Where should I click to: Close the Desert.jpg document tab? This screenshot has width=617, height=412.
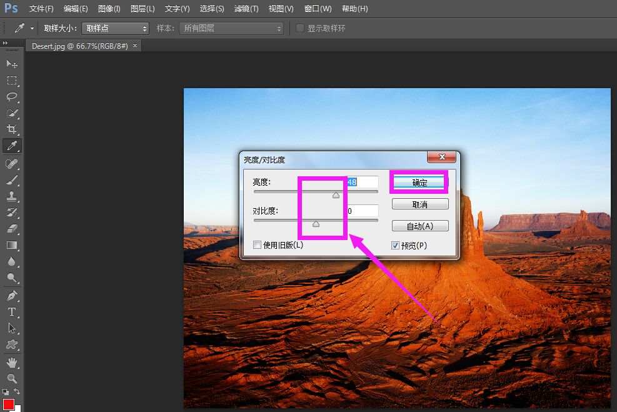[135, 46]
